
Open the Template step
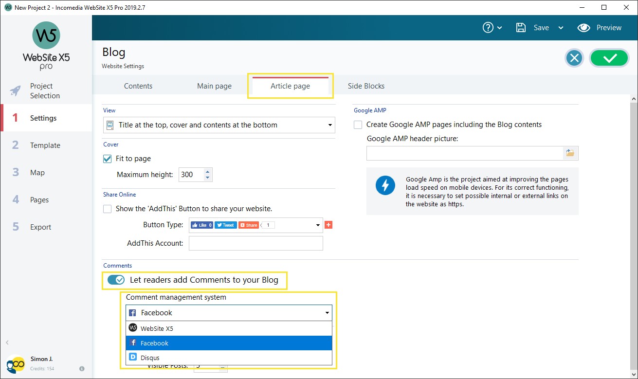tap(45, 145)
